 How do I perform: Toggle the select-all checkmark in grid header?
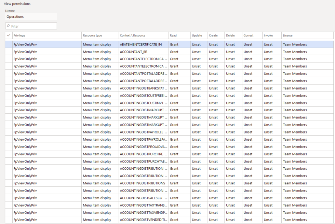tap(9, 35)
